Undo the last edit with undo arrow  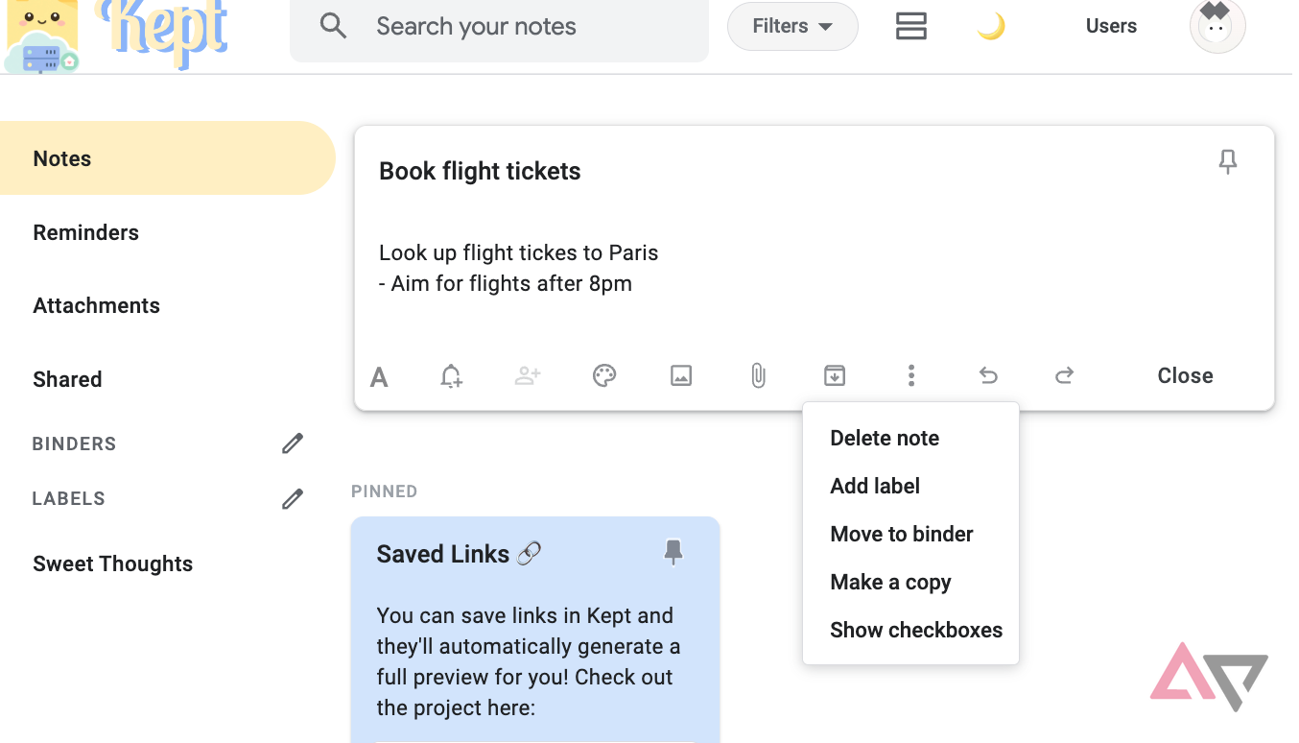[x=988, y=375]
